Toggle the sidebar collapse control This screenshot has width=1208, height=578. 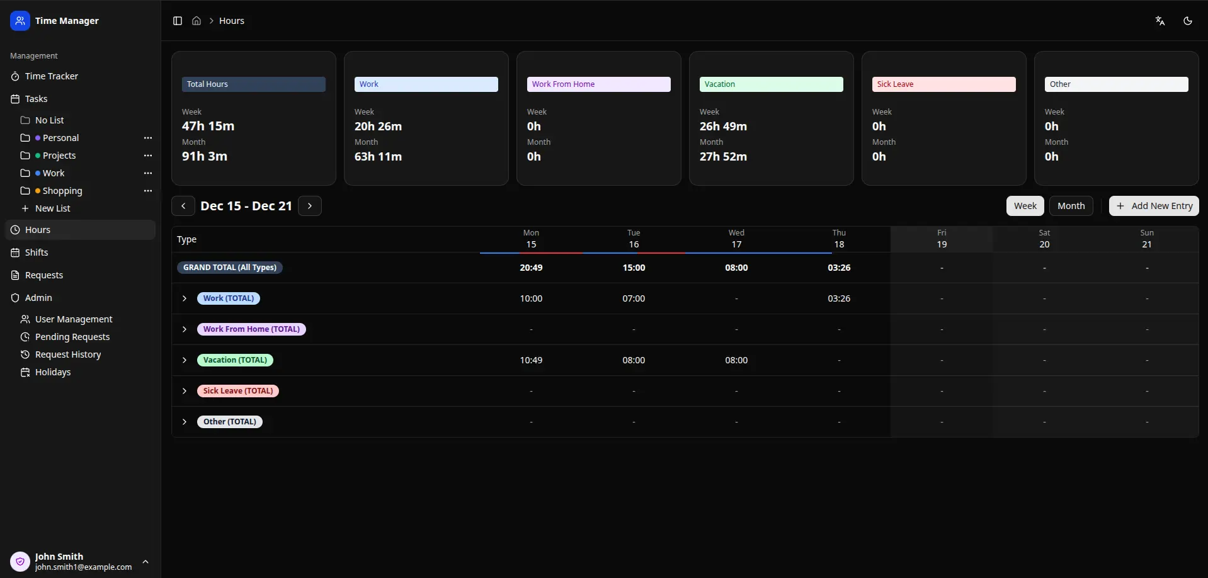click(177, 21)
